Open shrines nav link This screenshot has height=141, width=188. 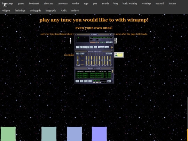[172, 3]
